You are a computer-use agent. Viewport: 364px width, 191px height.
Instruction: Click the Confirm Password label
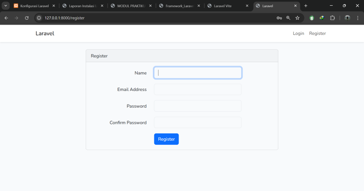pos(128,123)
